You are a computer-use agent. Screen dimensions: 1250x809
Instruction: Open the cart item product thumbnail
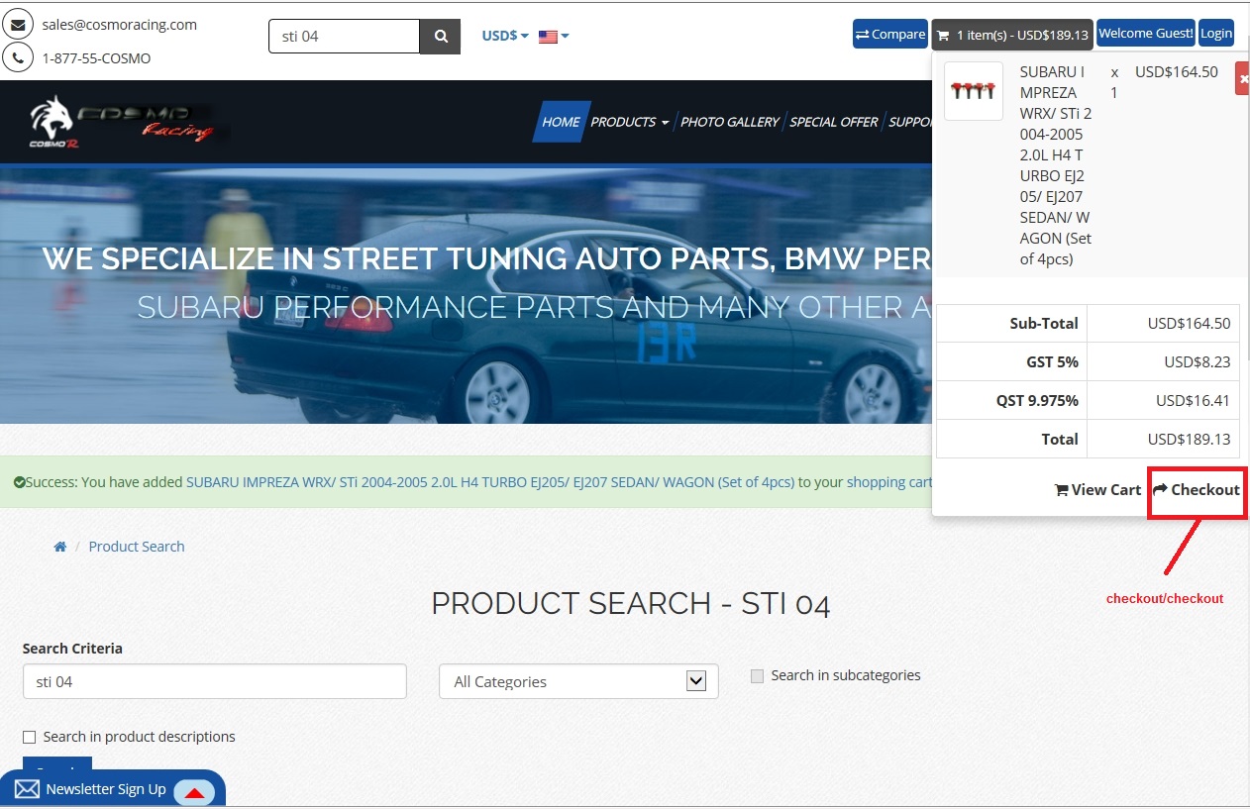[x=974, y=91]
